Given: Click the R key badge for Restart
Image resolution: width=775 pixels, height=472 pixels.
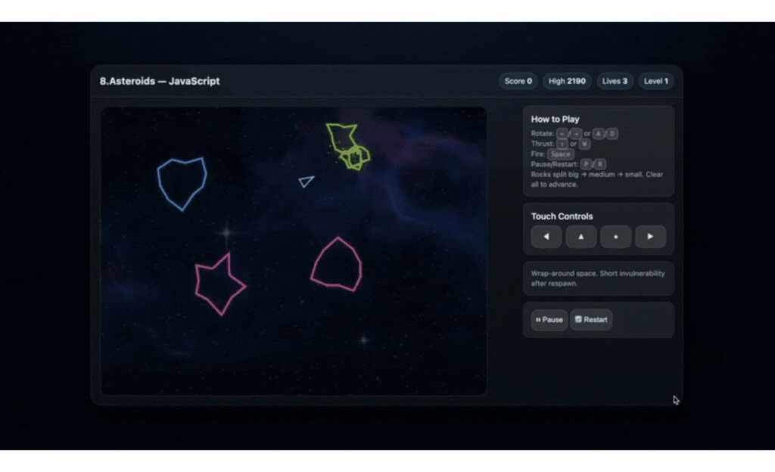Looking at the screenshot, I should coord(599,163).
